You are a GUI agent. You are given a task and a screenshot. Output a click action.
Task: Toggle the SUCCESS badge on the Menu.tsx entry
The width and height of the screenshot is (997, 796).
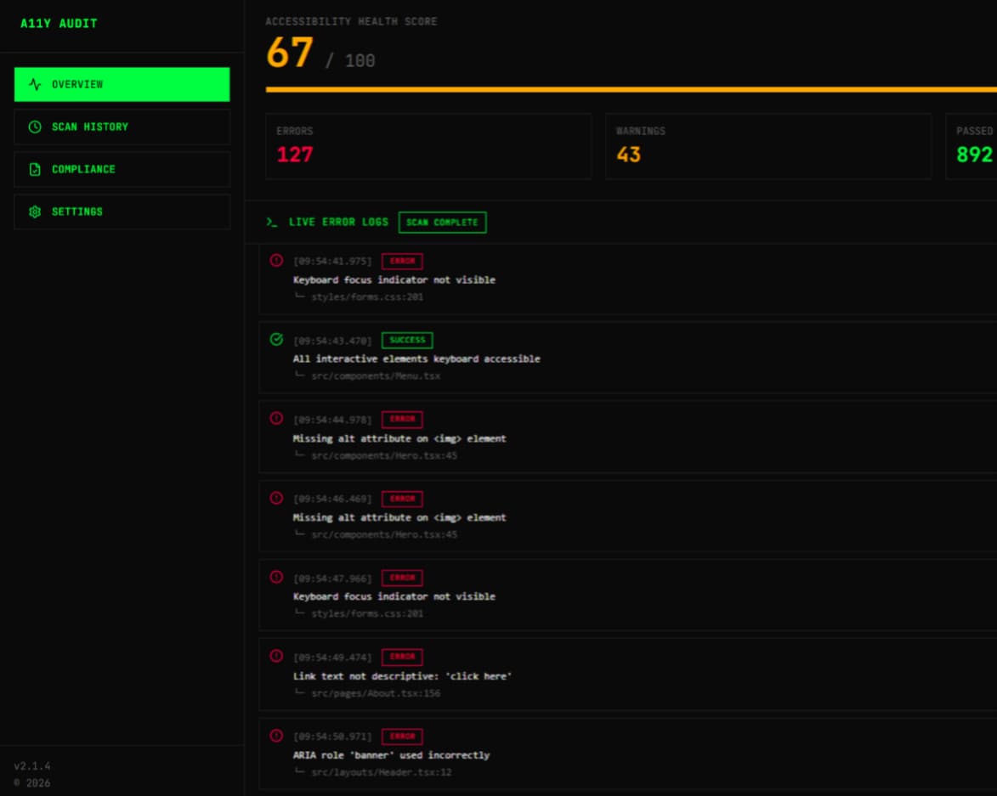[x=407, y=340]
